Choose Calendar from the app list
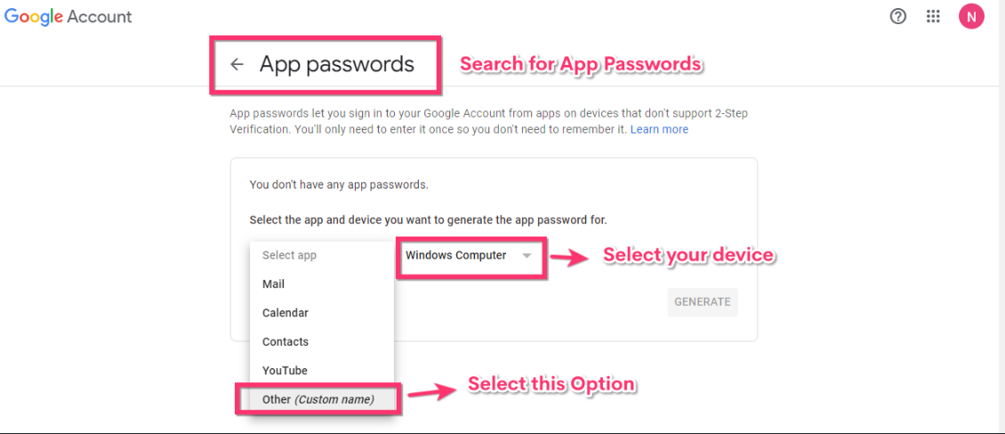This screenshot has height=434, width=1005. click(x=285, y=313)
